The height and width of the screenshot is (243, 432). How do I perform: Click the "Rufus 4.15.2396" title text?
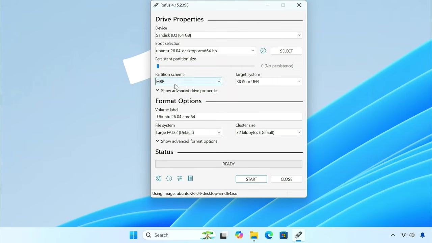[174, 5]
